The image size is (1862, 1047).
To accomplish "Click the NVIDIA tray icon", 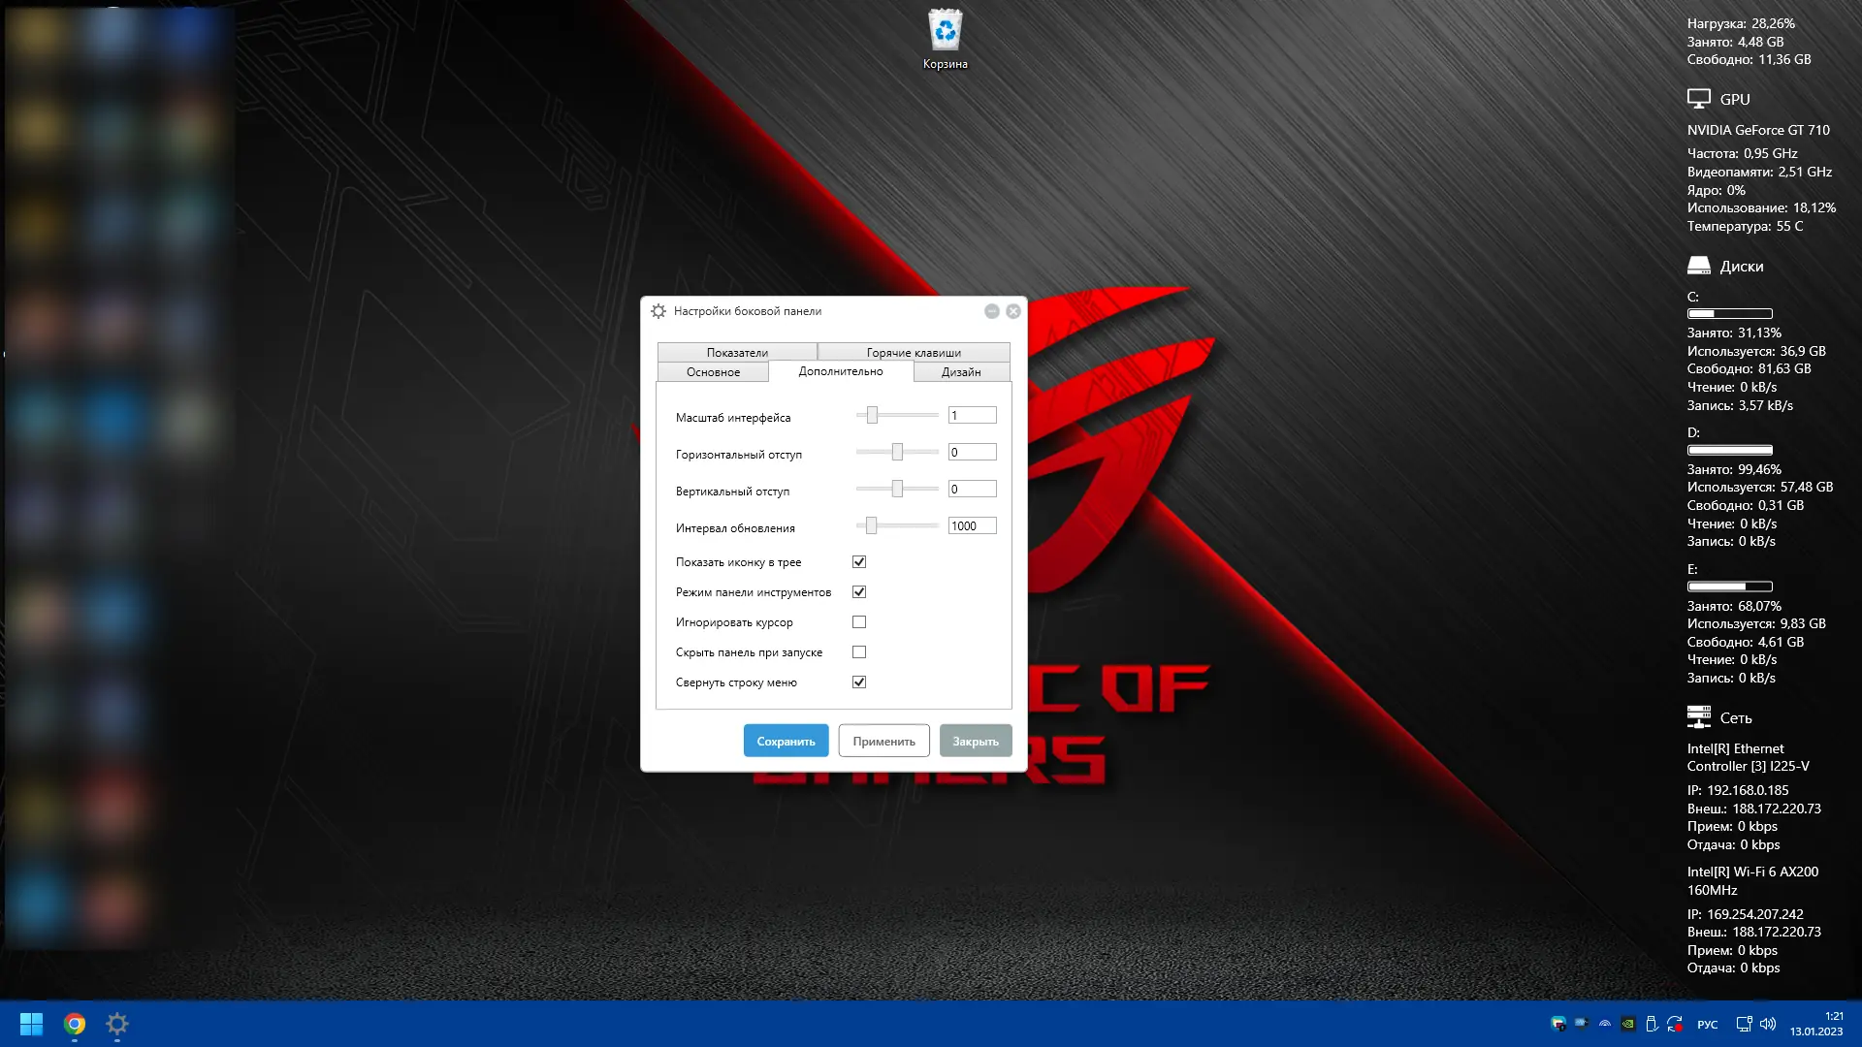I will point(1628,1024).
